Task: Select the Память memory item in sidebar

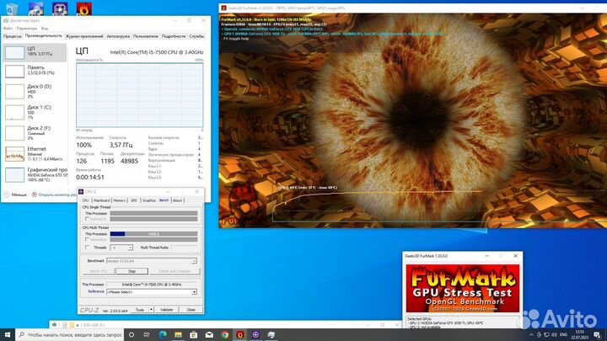Action: pos(15,72)
